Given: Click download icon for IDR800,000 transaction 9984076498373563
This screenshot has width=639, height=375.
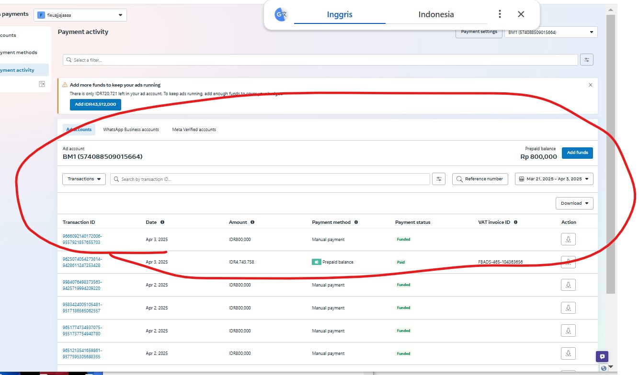Looking at the screenshot, I should coord(568,285).
